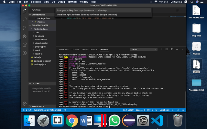
Task: Open the Search view in activity bar
Action: point(25,19)
